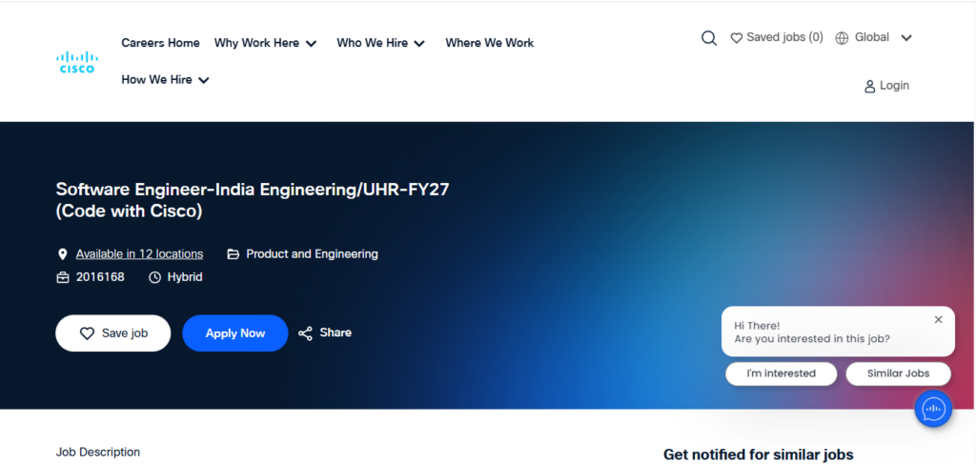Open the Global region dropdown arrow
Screen dimensions: 976x464
906,38
